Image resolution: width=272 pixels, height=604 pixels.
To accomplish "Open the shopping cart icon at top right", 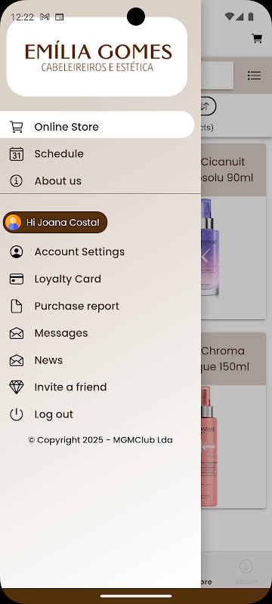I will coord(257,39).
